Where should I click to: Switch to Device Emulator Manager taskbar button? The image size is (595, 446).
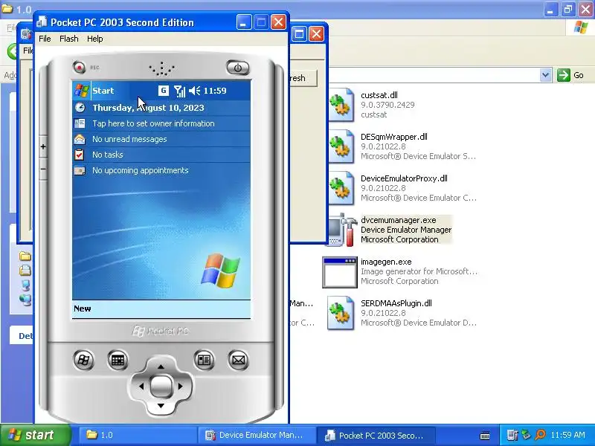click(257, 435)
